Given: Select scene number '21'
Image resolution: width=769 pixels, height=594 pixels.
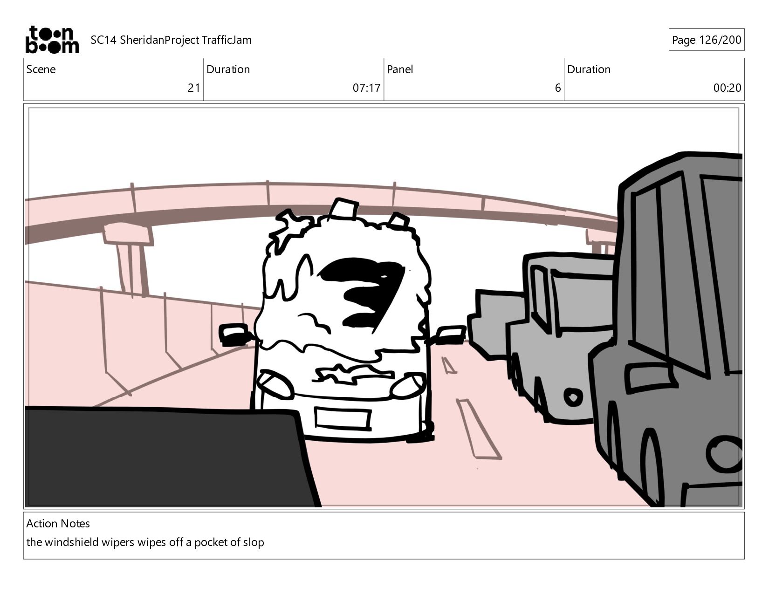Looking at the screenshot, I should click(x=194, y=88).
